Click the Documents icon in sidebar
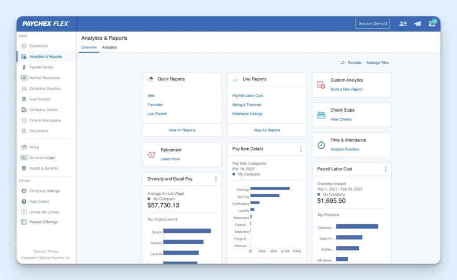Screen dimensions: 457x280 pos(24,131)
